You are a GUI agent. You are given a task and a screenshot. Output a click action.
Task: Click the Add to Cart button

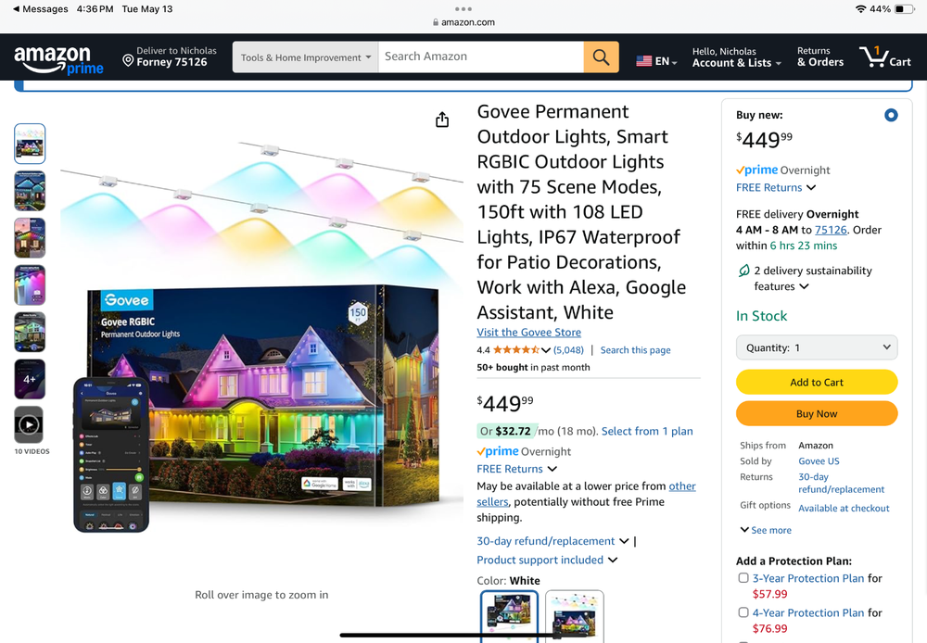tap(816, 382)
